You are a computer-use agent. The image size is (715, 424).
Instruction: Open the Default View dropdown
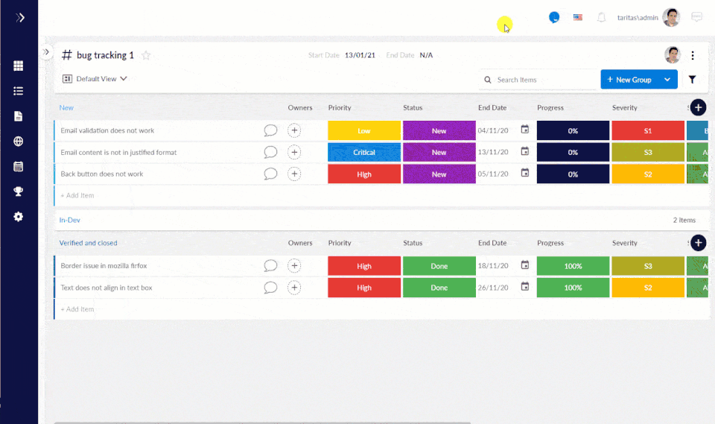pos(95,79)
